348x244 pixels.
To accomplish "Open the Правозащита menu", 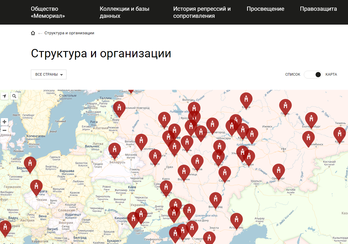I will [x=318, y=9].
